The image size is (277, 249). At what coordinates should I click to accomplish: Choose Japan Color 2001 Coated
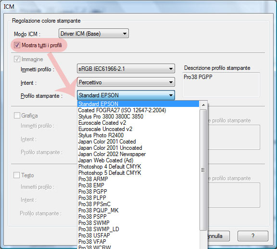[x=138, y=142]
